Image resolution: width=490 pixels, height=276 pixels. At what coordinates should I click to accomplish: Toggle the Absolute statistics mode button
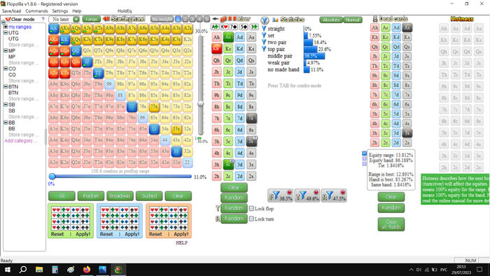coord(331,20)
